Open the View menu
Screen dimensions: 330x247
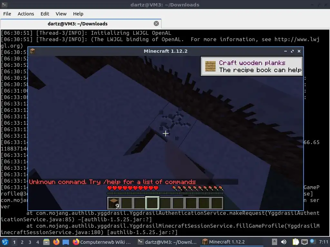click(x=61, y=14)
